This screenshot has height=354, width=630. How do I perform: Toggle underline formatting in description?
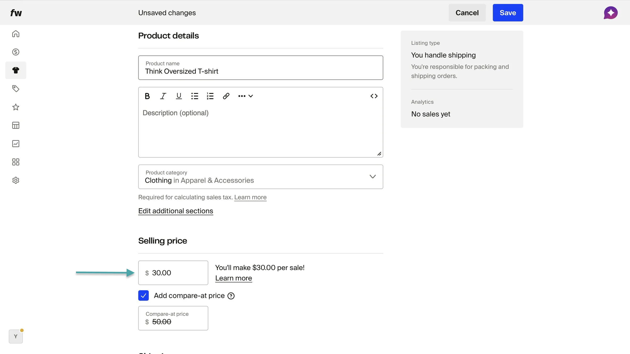179,96
